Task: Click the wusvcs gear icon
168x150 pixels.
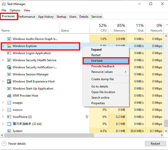Action: click(9, 110)
